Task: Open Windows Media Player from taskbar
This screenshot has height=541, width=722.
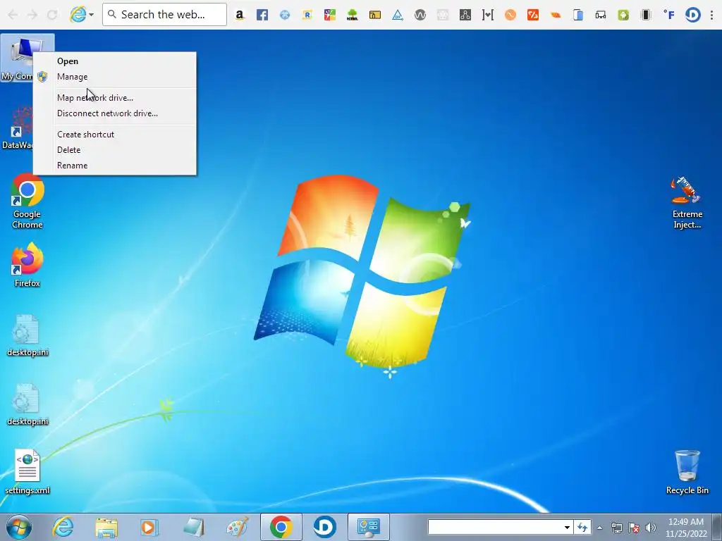Action: [149, 527]
